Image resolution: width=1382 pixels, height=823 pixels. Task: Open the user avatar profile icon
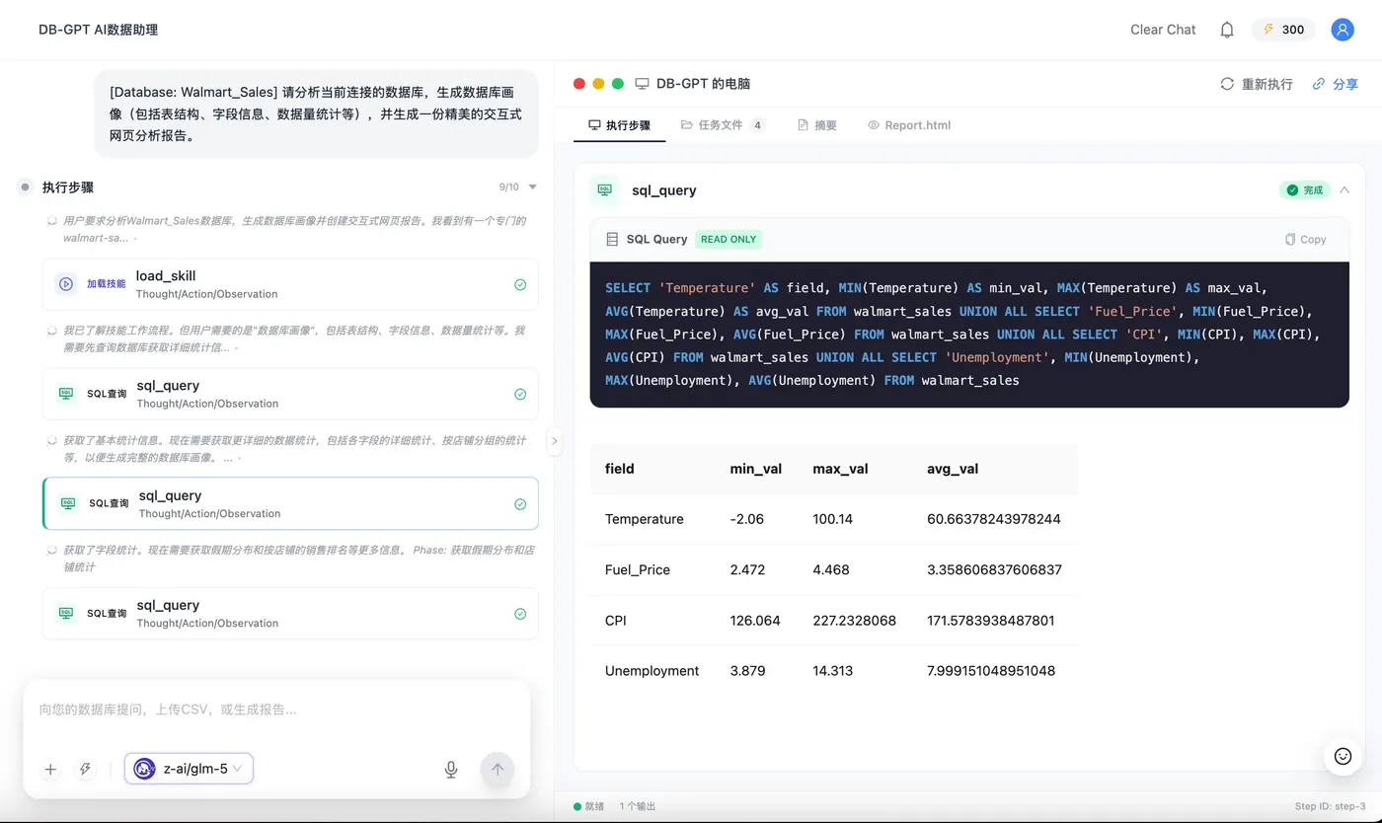1343,30
